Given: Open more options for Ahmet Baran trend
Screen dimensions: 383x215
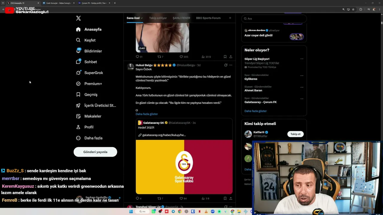Looking at the screenshot, I should click(302, 87).
